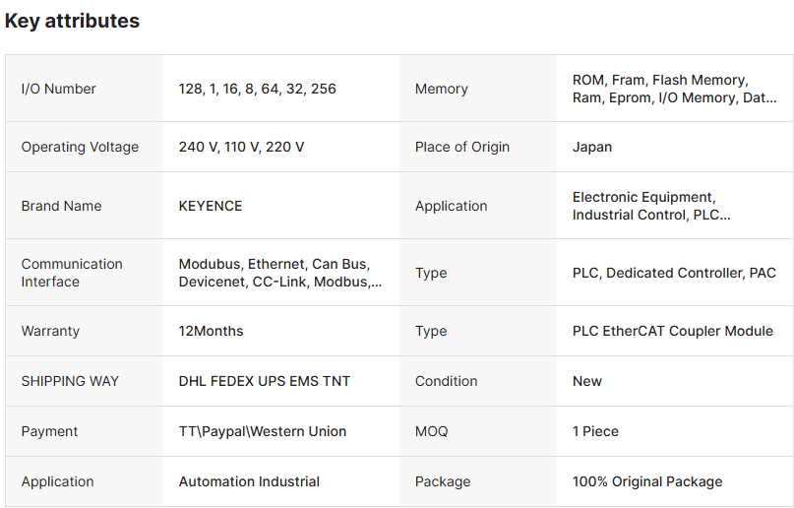Click the Communication Interface label
Viewport: 794px width, 508px height.
pyautogui.click(x=72, y=273)
